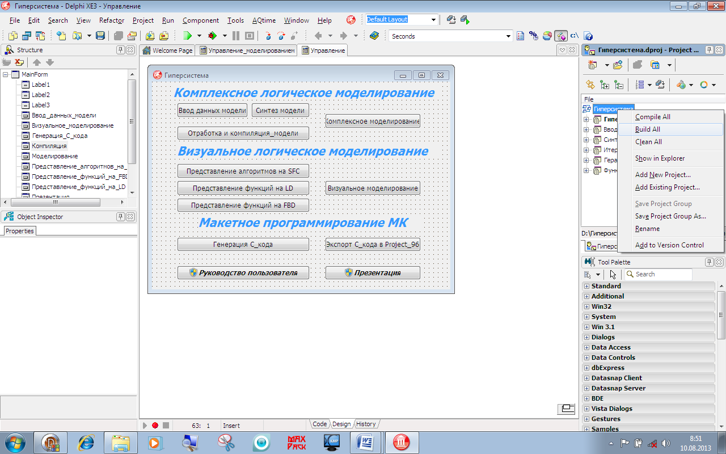Expand the Standard palette category
726x454 pixels.
pos(587,286)
